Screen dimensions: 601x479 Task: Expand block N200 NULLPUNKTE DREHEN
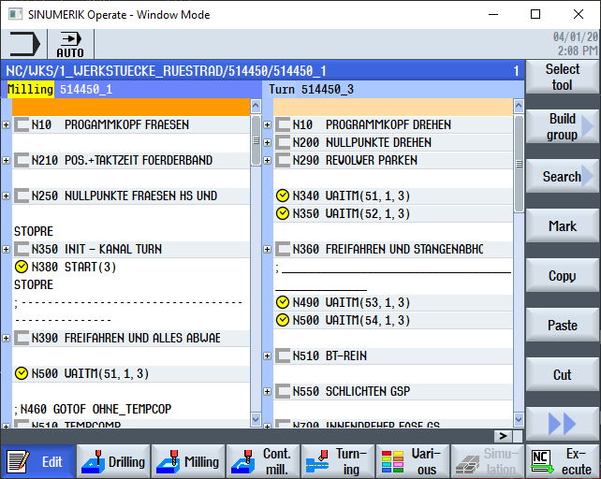tap(268, 142)
